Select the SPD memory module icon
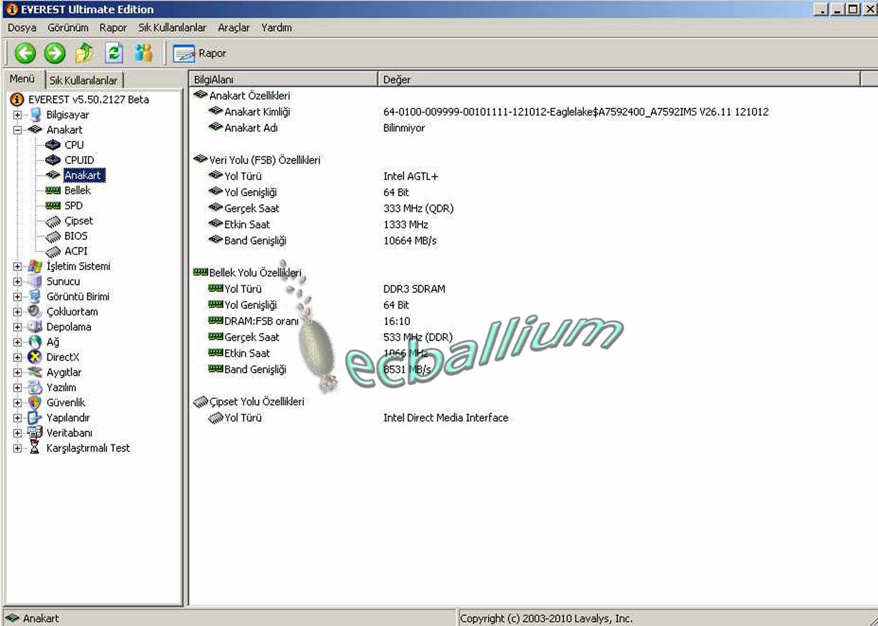The height and width of the screenshot is (626, 878). click(x=53, y=205)
